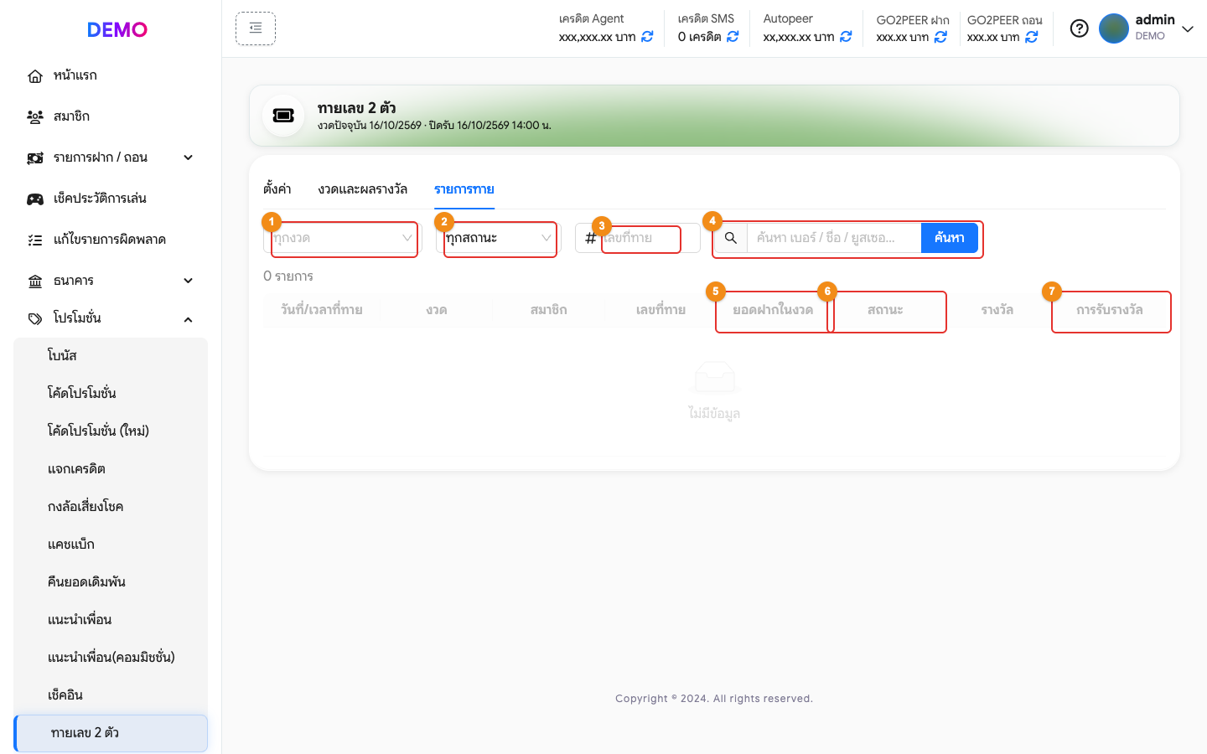Screen dimensions: 1207x754
Task: Expand the ธนาคาร submenu chevron
Action: click(188, 281)
